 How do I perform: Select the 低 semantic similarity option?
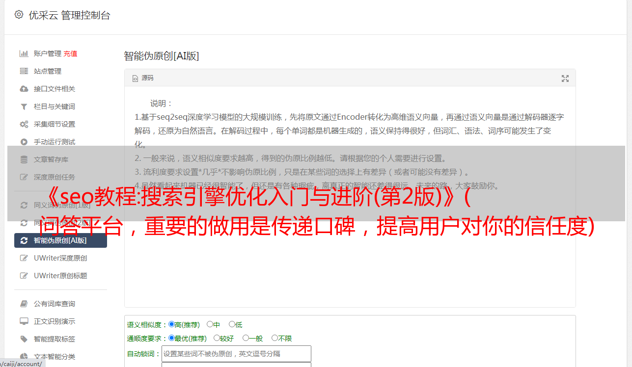(232, 324)
